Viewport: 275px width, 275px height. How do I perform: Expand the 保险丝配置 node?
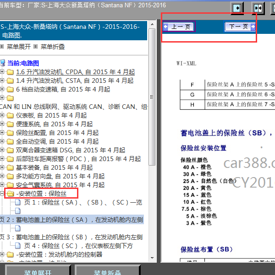(x=2, y=132)
